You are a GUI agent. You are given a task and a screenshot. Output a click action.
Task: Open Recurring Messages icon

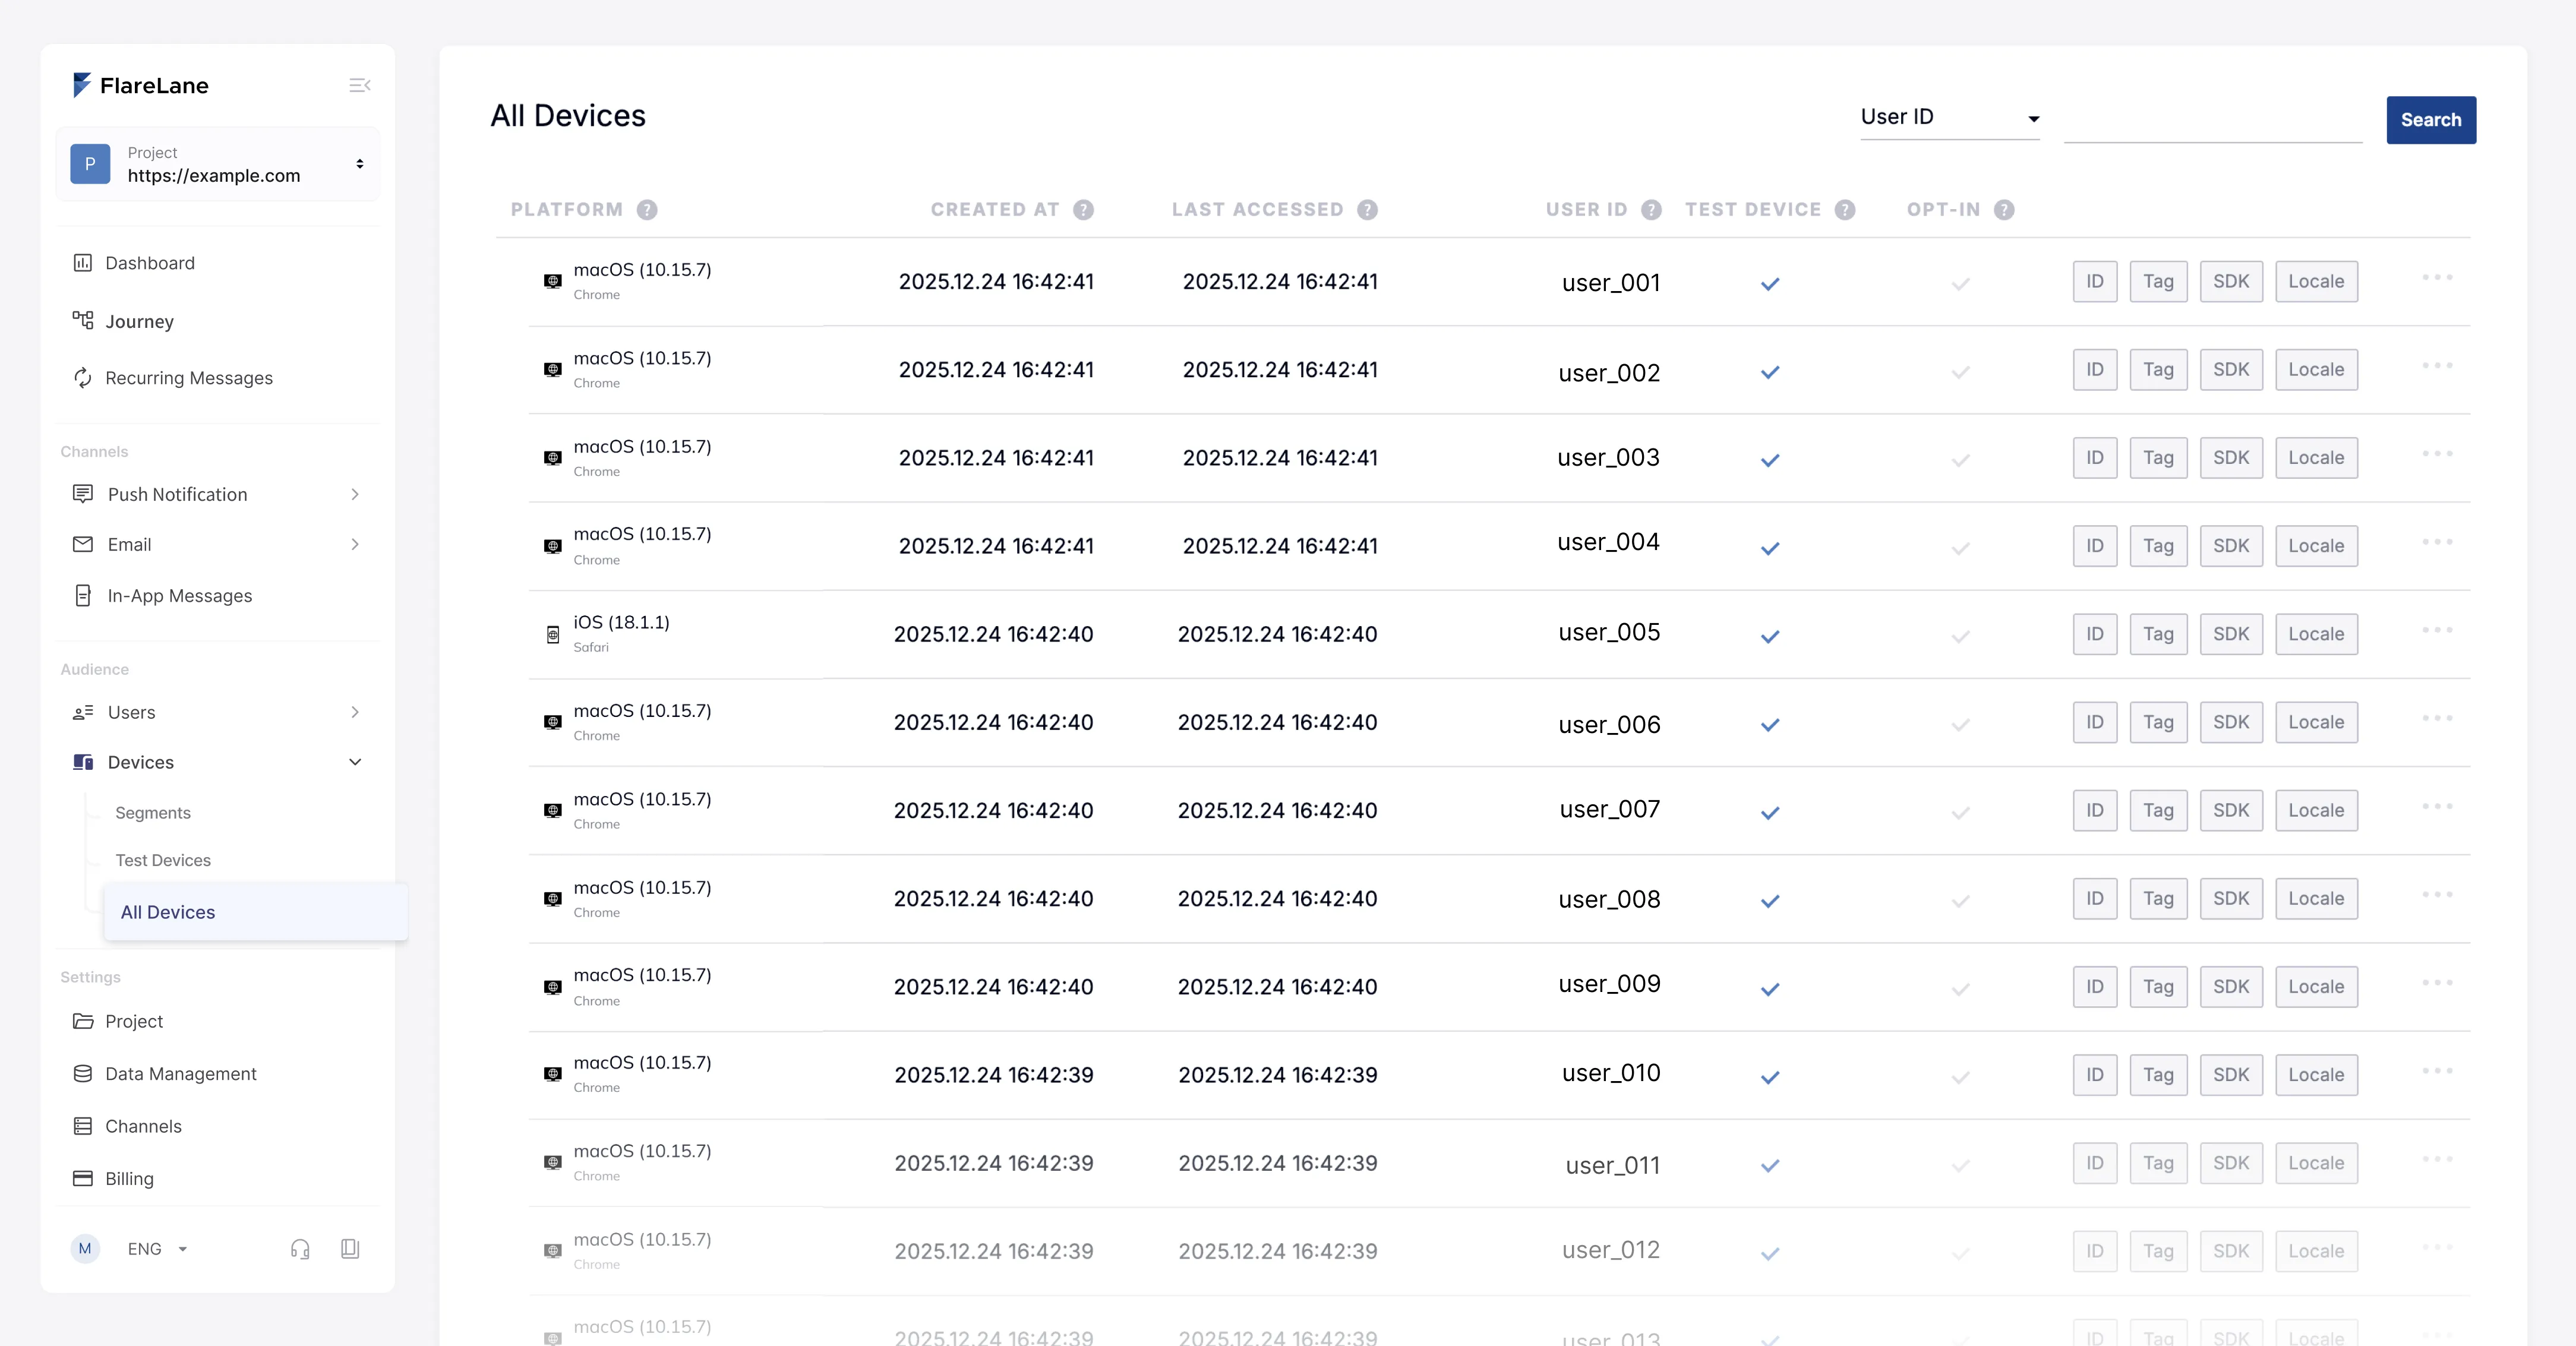pyautogui.click(x=83, y=377)
